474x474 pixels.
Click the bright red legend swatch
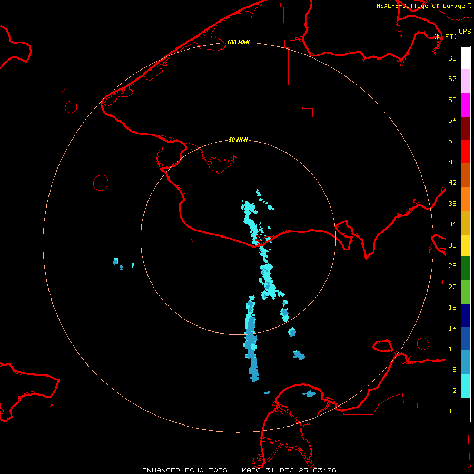click(x=465, y=152)
